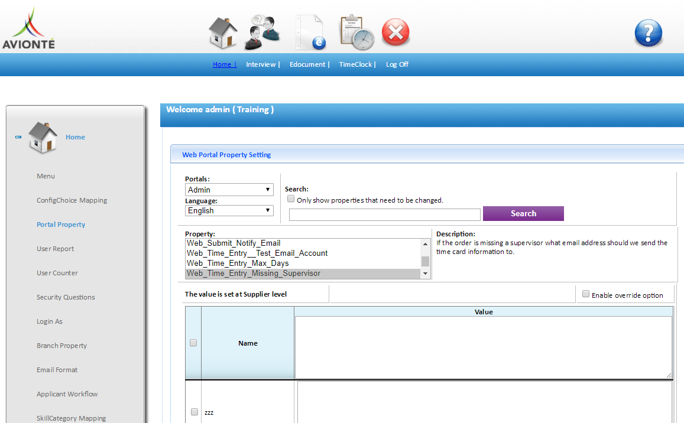Open User Report in sidebar

tap(56, 249)
